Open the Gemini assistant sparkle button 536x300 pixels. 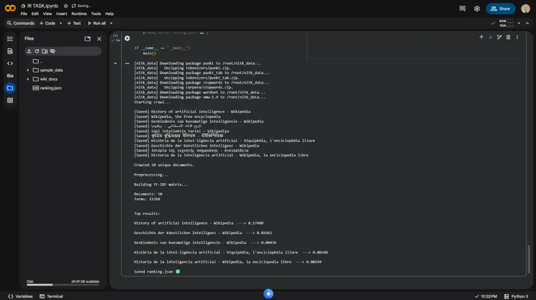(269, 294)
